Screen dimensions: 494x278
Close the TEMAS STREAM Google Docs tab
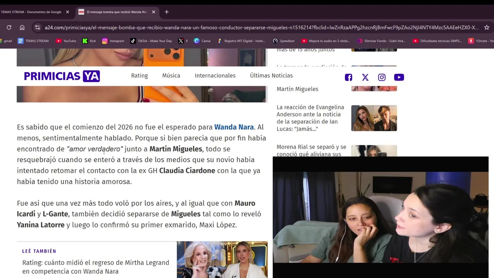tap(68, 12)
